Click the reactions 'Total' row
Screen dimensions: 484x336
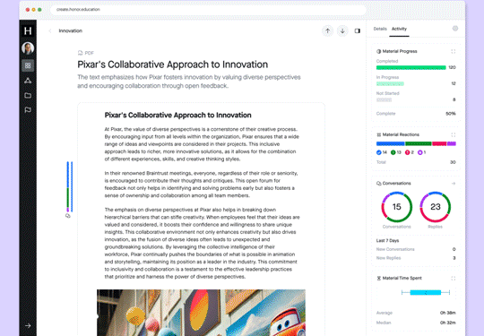[416, 162]
